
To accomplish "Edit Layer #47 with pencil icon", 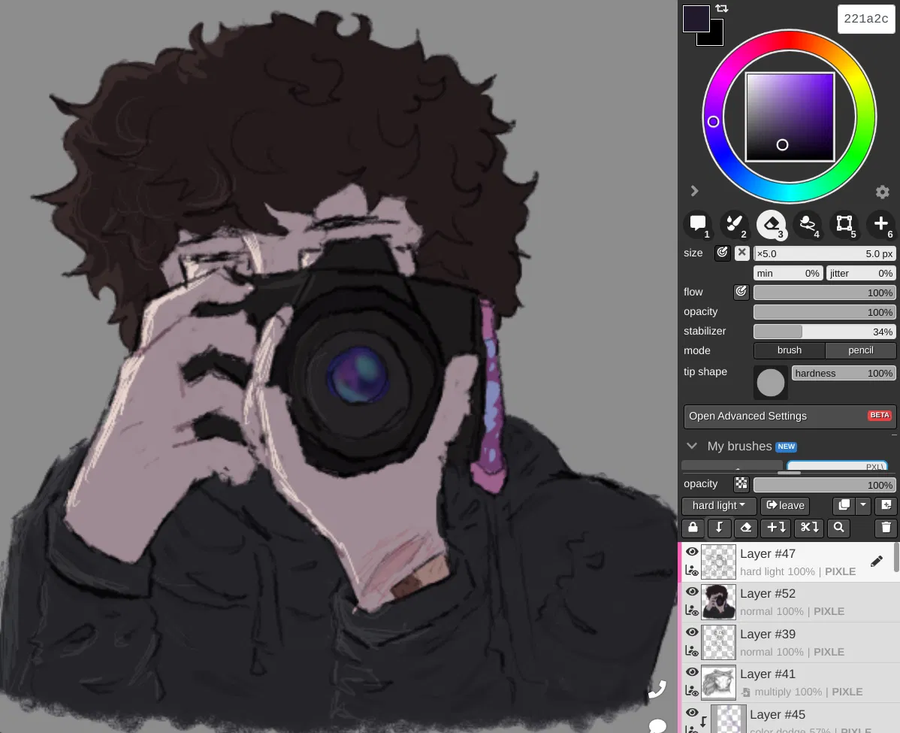I will coord(876,562).
